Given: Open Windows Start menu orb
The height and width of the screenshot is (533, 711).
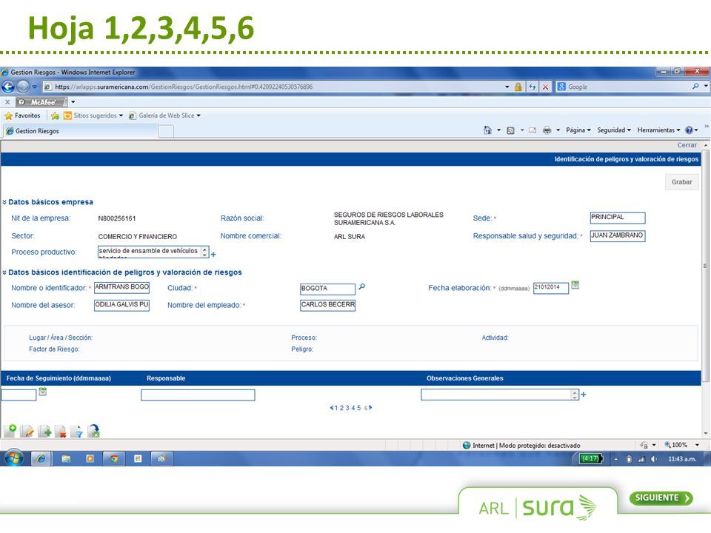Looking at the screenshot, I should point(14,458).
